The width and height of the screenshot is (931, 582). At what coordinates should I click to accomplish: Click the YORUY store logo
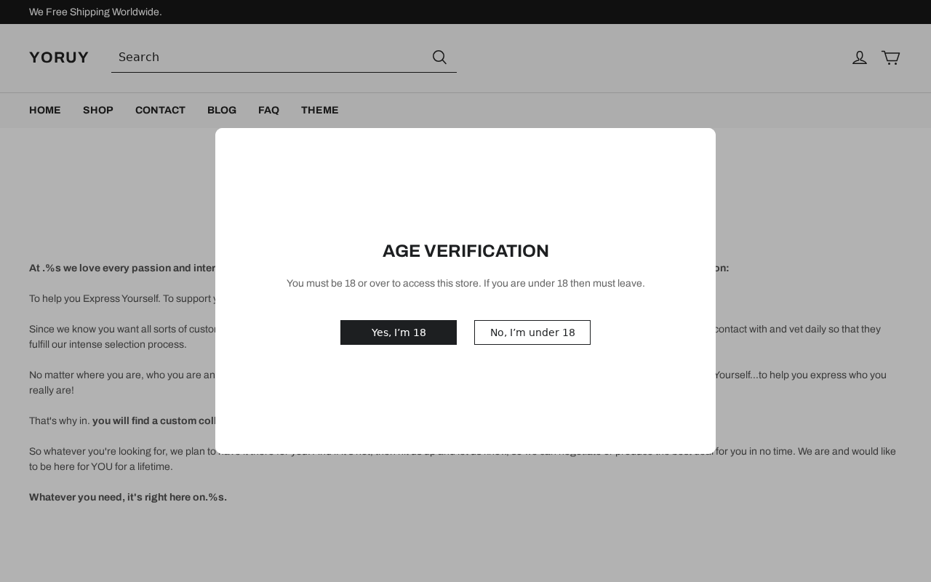coord(59,57)
